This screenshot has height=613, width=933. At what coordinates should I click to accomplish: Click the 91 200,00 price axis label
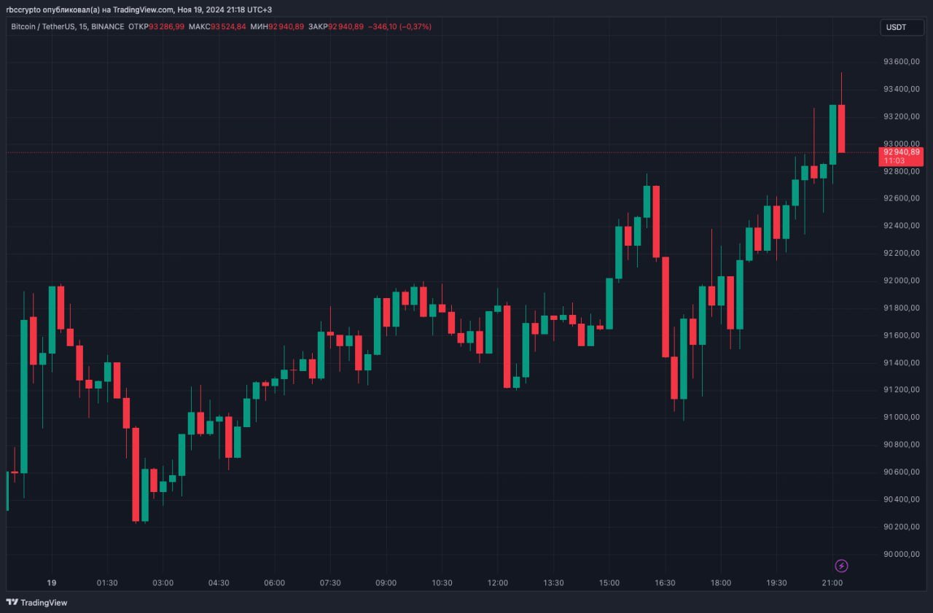click(x=901, y=390)
